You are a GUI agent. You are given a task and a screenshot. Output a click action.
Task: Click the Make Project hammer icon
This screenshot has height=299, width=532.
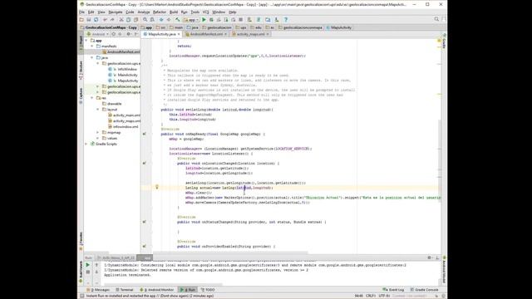point(177,20)
